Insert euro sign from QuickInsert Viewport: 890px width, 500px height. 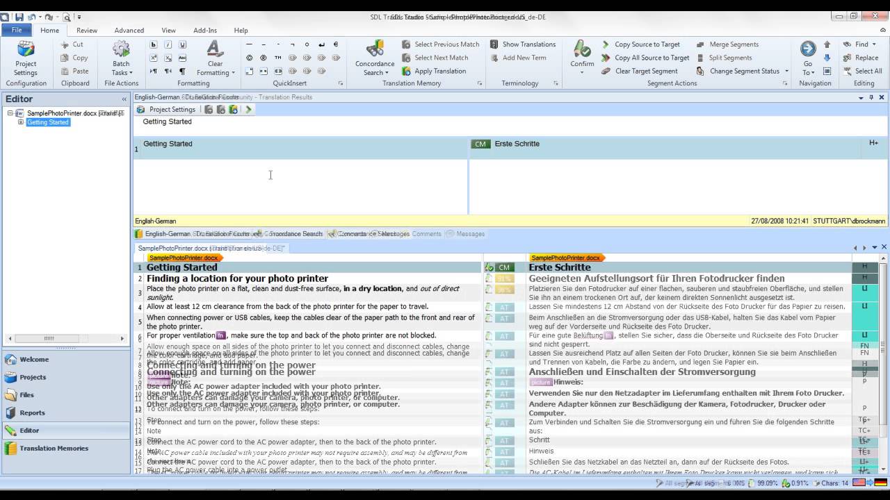coord(336,44)
